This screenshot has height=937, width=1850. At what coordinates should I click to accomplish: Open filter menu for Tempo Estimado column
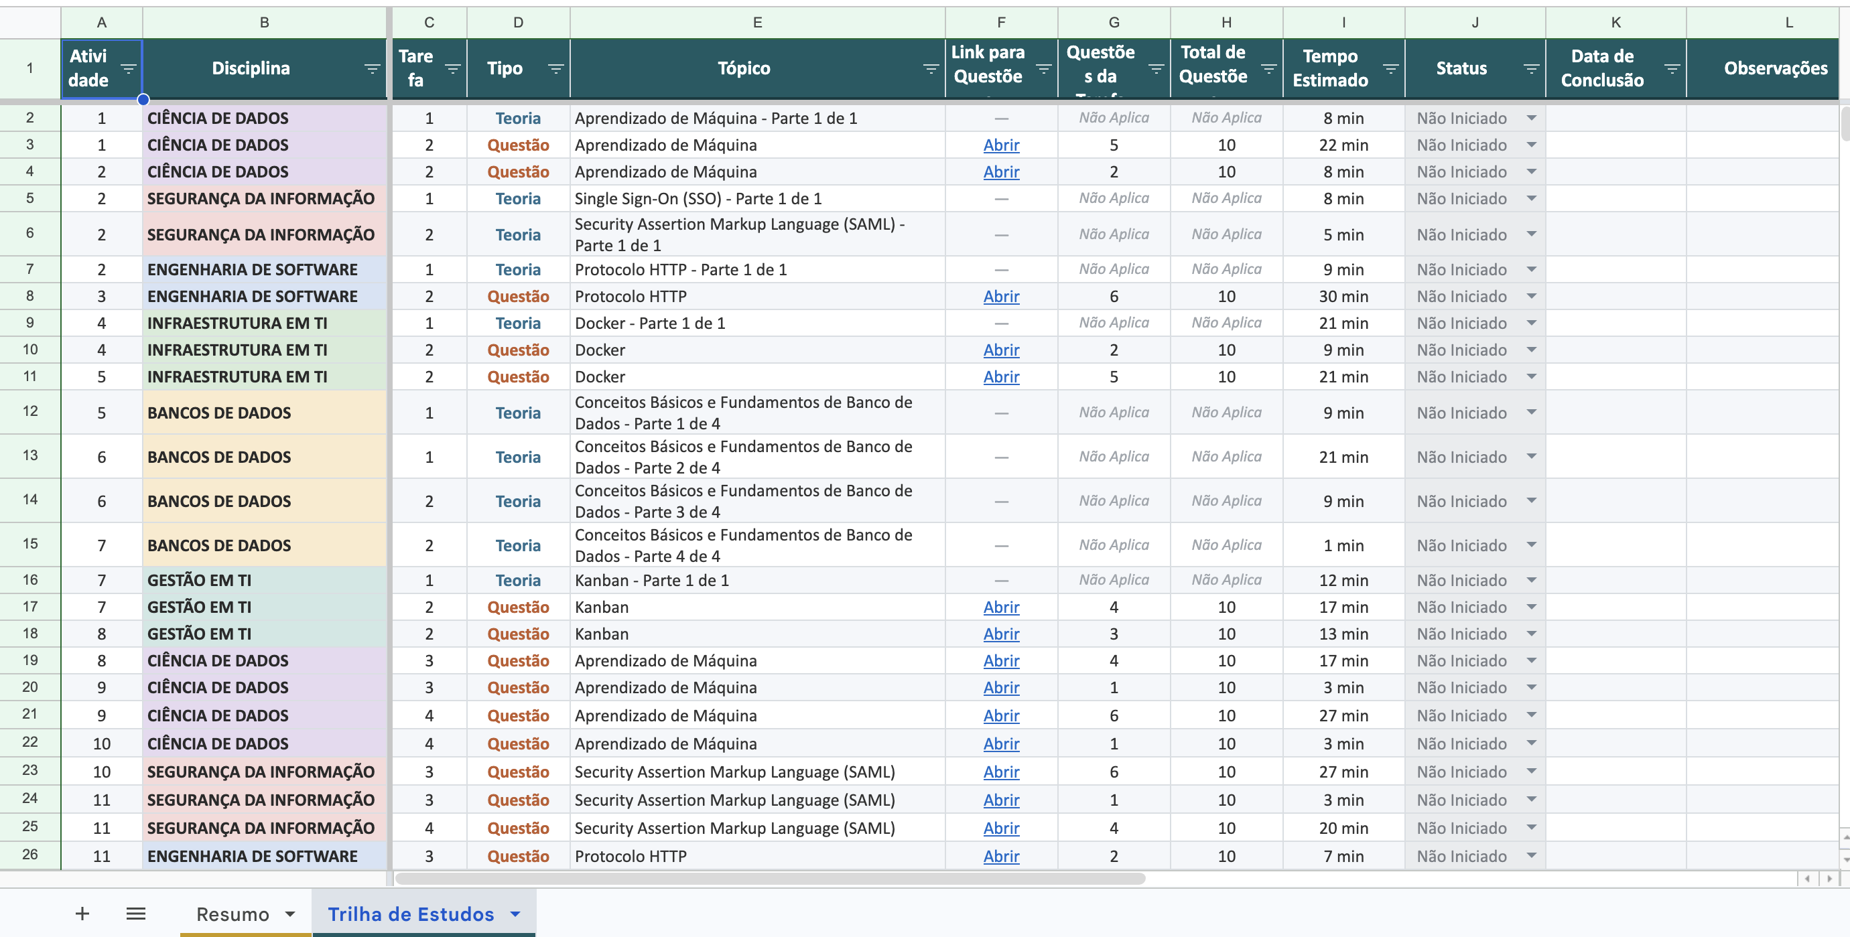1390,69
